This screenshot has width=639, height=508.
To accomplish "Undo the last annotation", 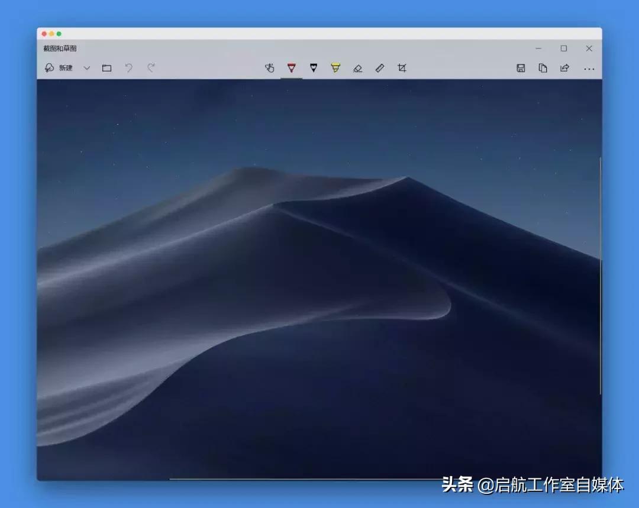I will tap(129, 67).
